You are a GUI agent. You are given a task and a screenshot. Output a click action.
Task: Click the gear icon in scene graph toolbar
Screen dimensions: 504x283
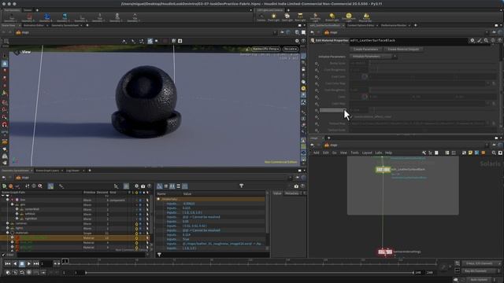[136, 186]
